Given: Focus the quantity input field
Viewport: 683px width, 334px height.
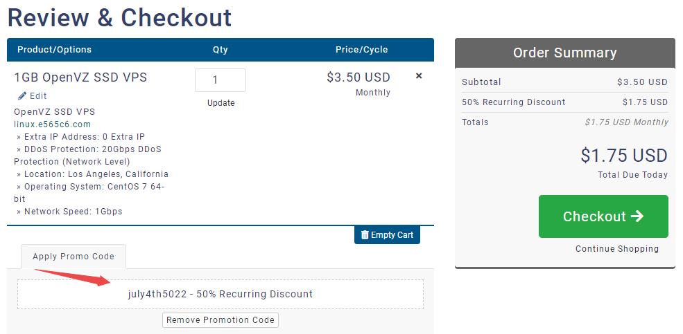Looking at the screenshot, I should coord(221,80).
